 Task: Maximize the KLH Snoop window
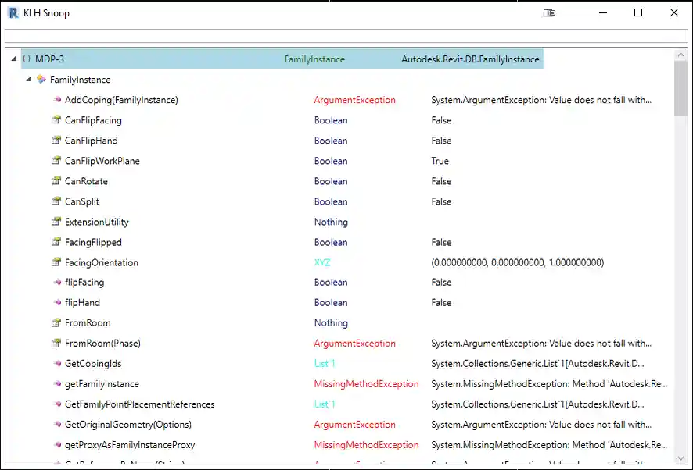[x=638, y=13]
